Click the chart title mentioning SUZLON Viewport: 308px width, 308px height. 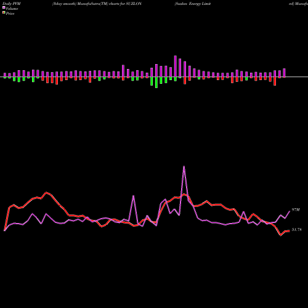pos(97,4)
